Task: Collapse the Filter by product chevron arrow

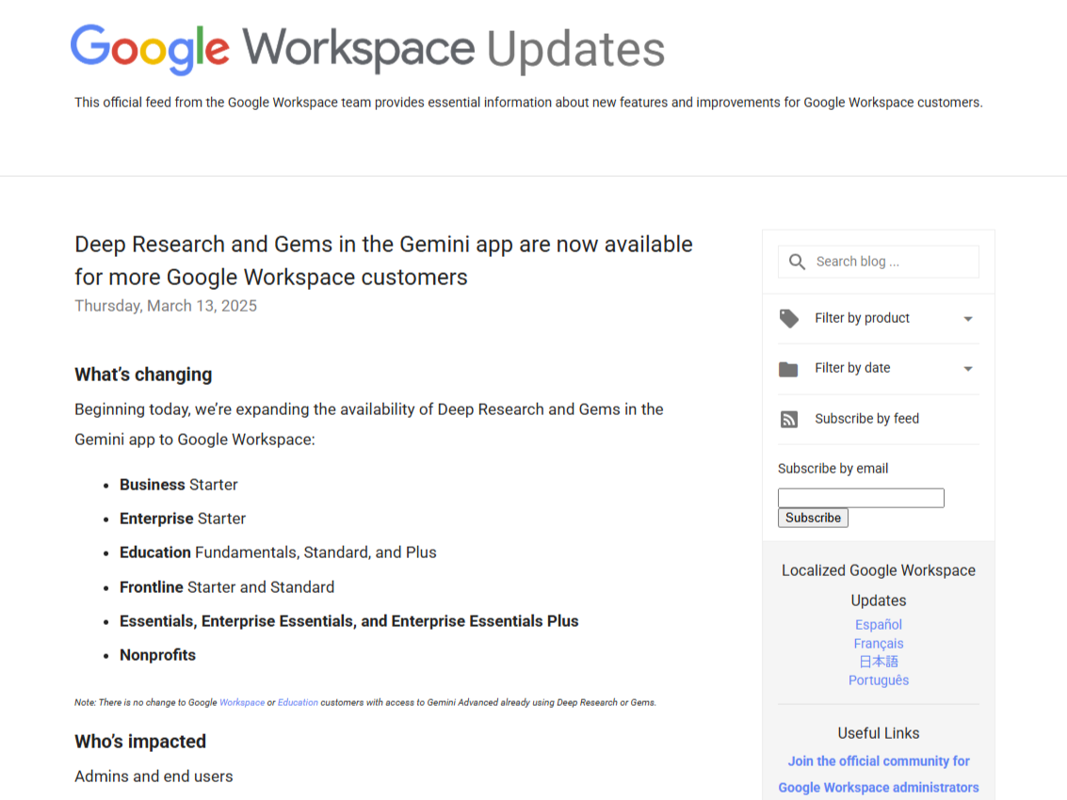Action: click(x=967, y=318)
